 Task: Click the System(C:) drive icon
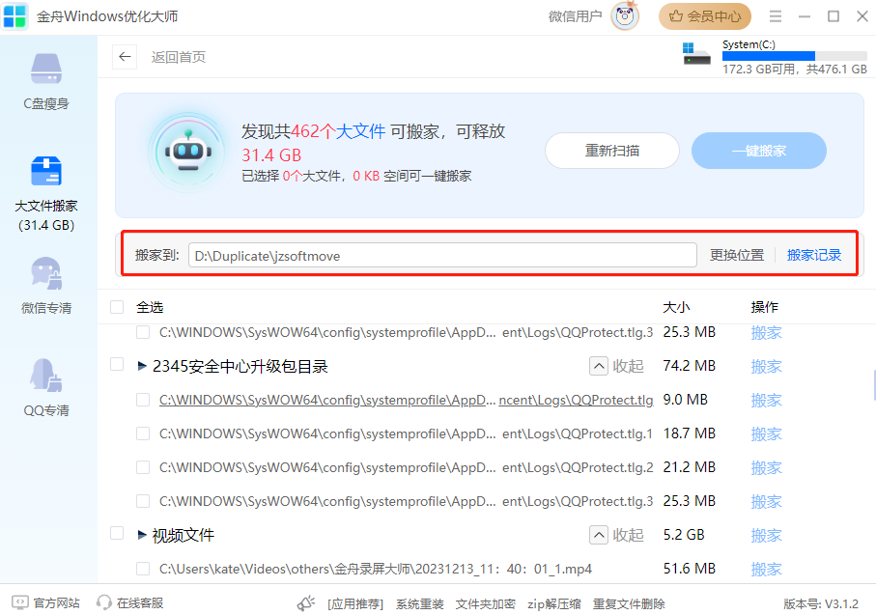tap(696, 54)
